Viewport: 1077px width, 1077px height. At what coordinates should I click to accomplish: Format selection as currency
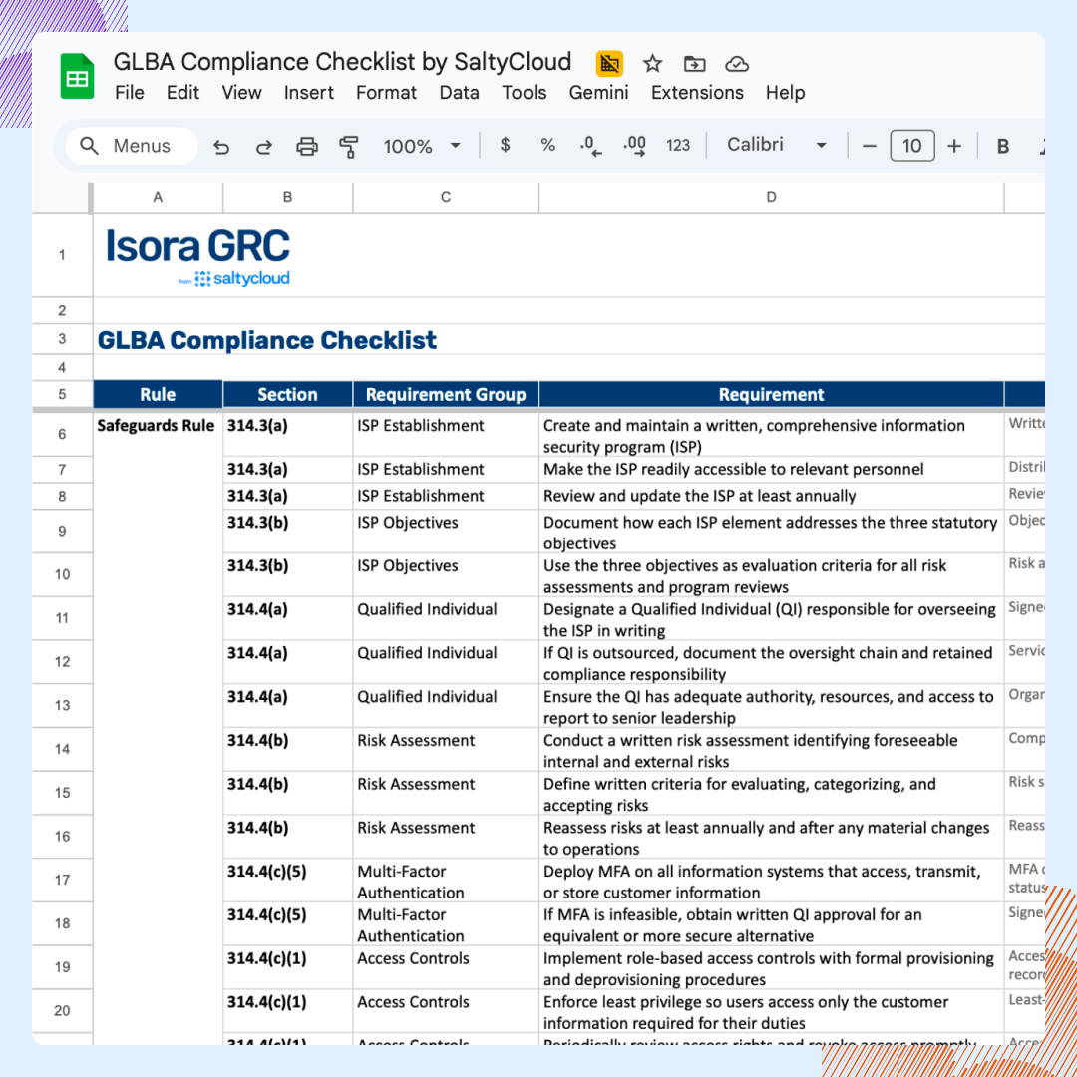tap(505, 146)
